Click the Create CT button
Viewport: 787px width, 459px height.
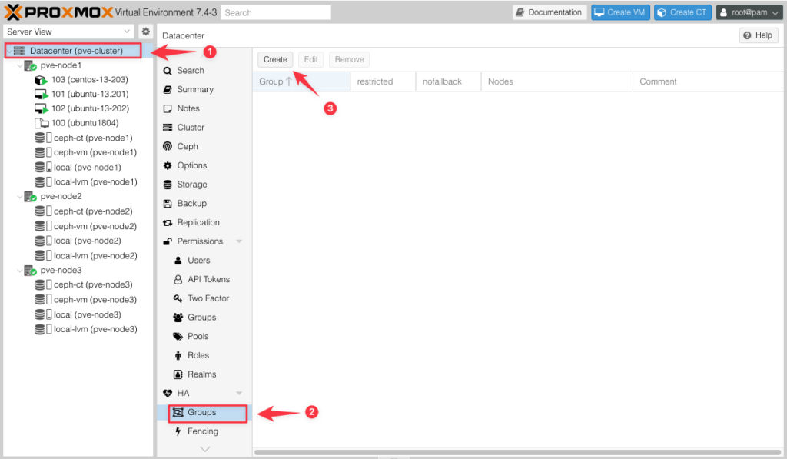pos(682,12)
